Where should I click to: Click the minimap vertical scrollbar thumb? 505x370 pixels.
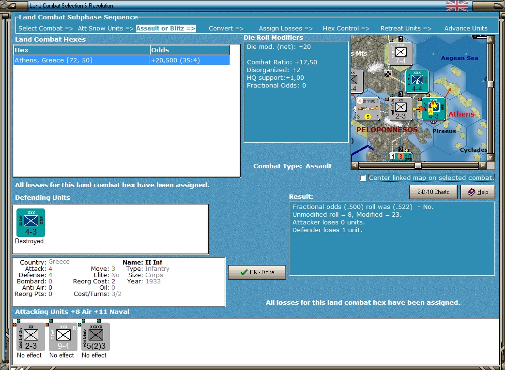click(490, 84)
